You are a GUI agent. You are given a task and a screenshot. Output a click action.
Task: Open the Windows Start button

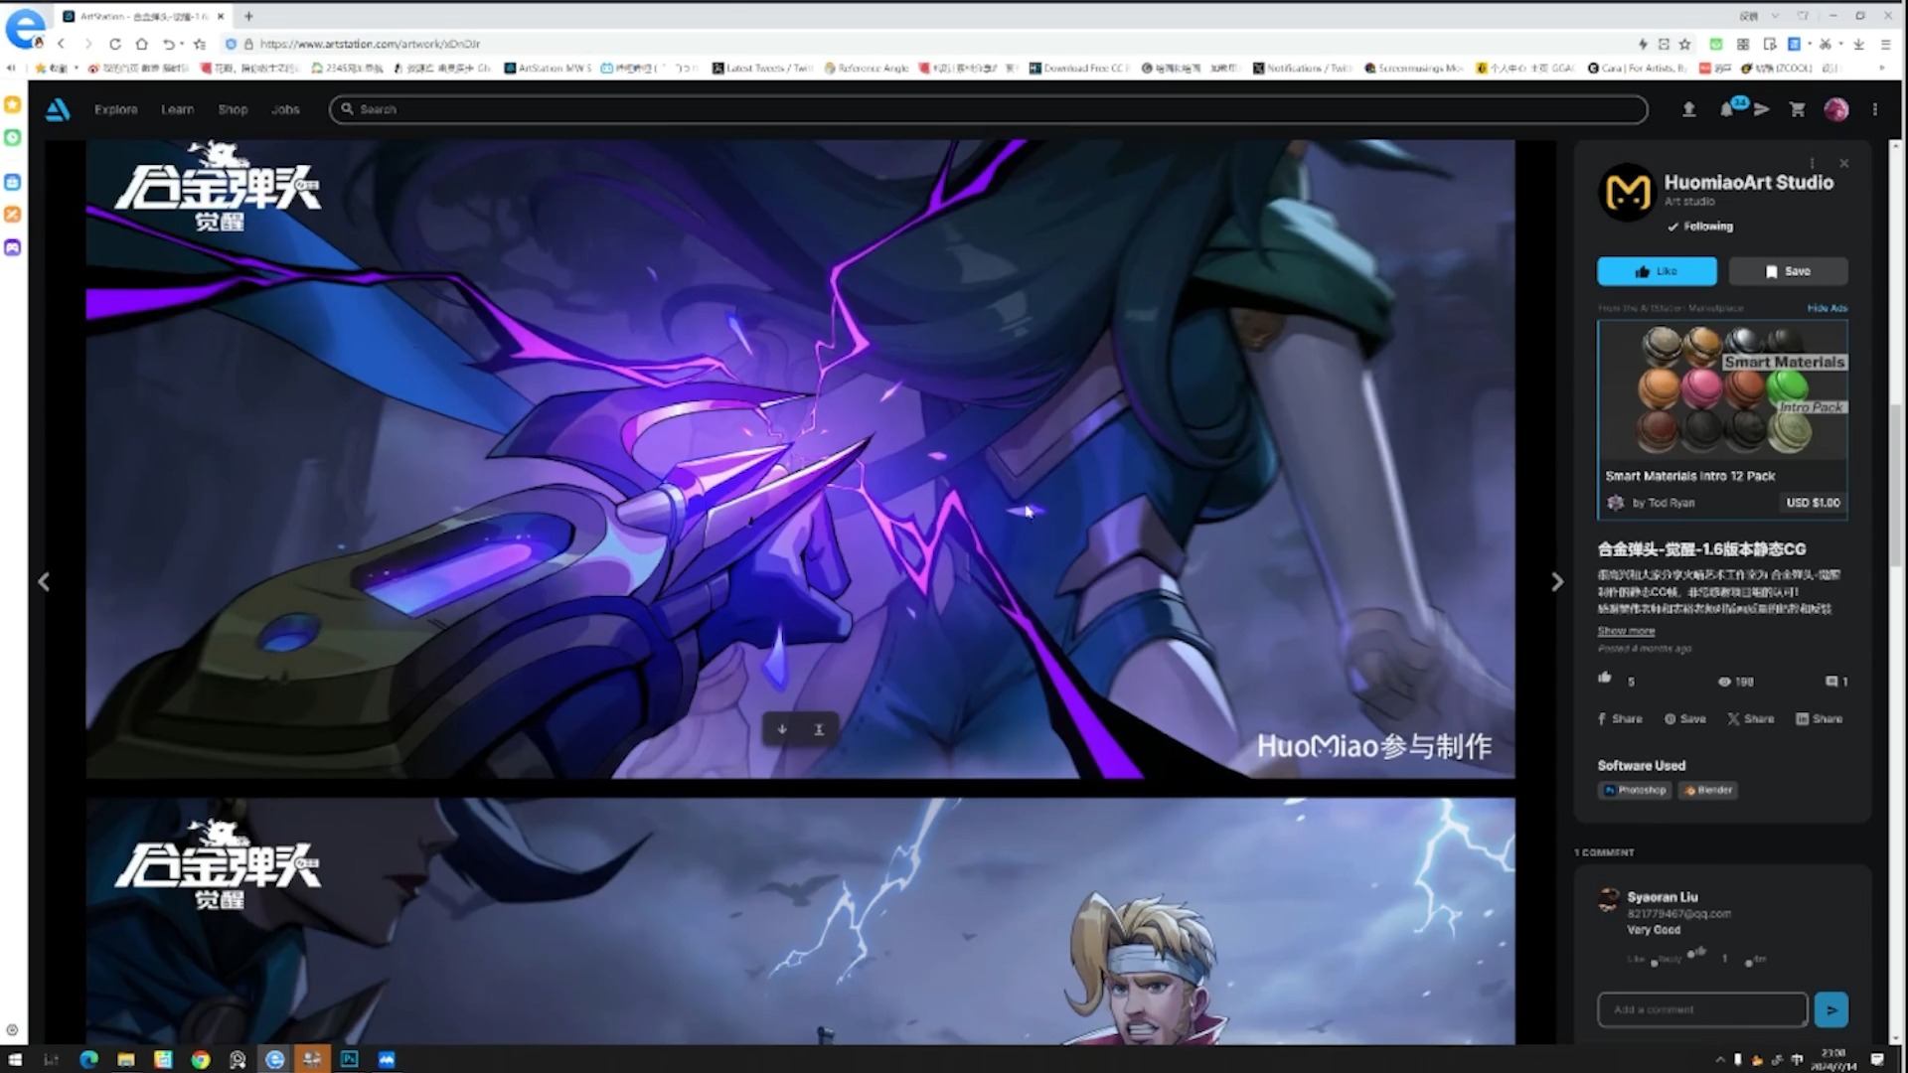[x=15, y=1059]
